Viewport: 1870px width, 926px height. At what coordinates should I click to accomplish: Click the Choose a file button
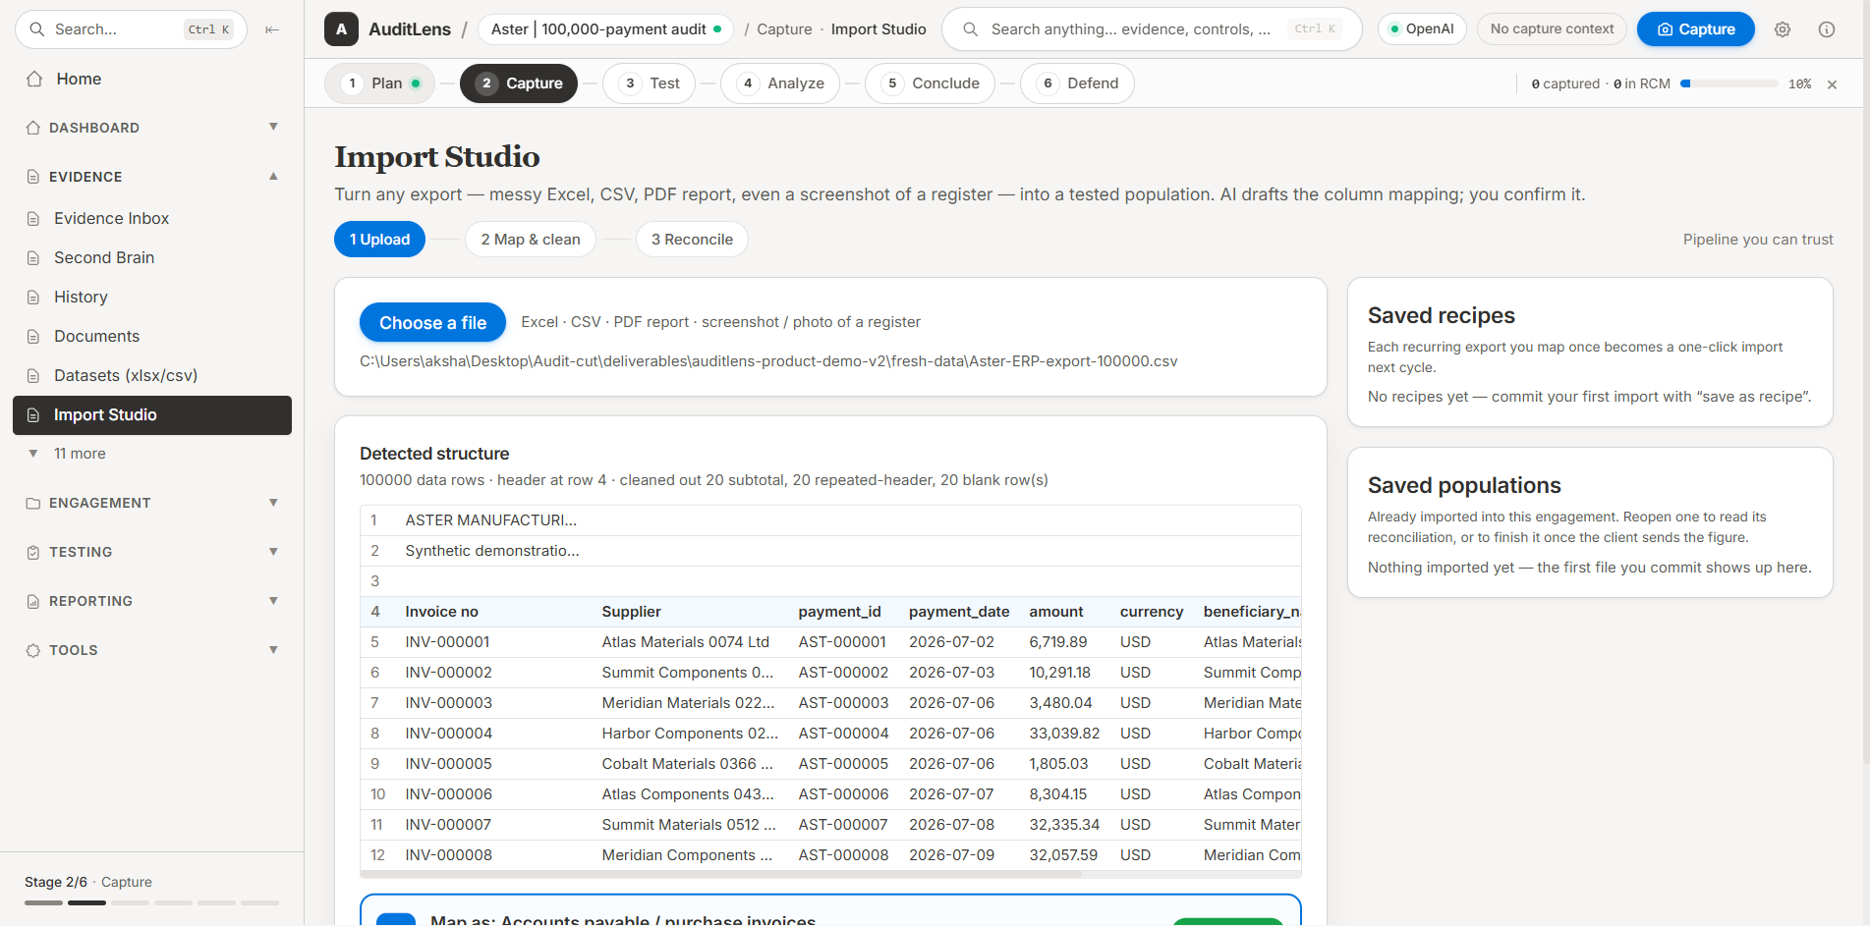pyautogui.click(x=432, y=323)
